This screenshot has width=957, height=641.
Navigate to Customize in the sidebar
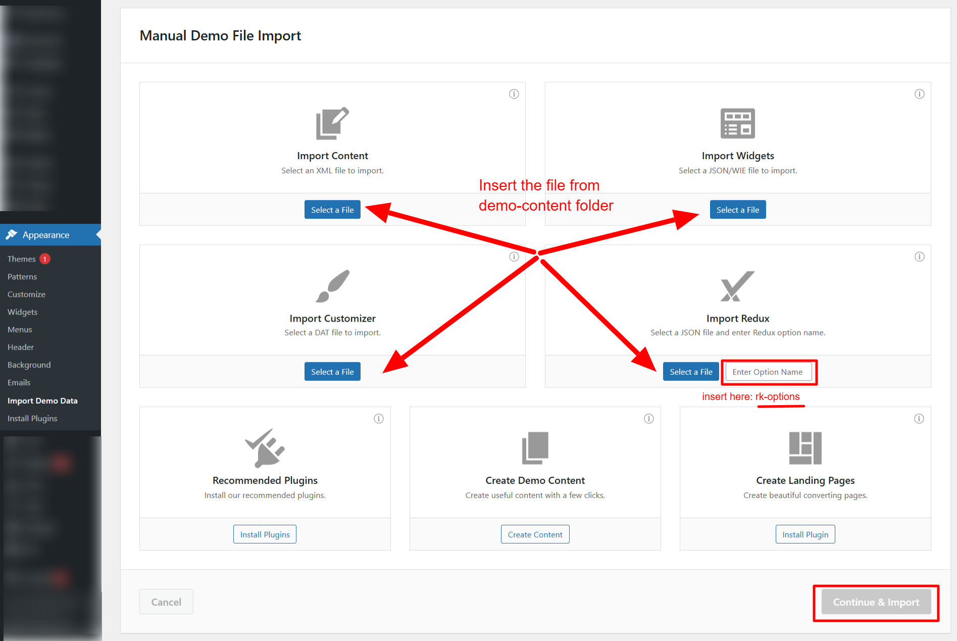26,294
